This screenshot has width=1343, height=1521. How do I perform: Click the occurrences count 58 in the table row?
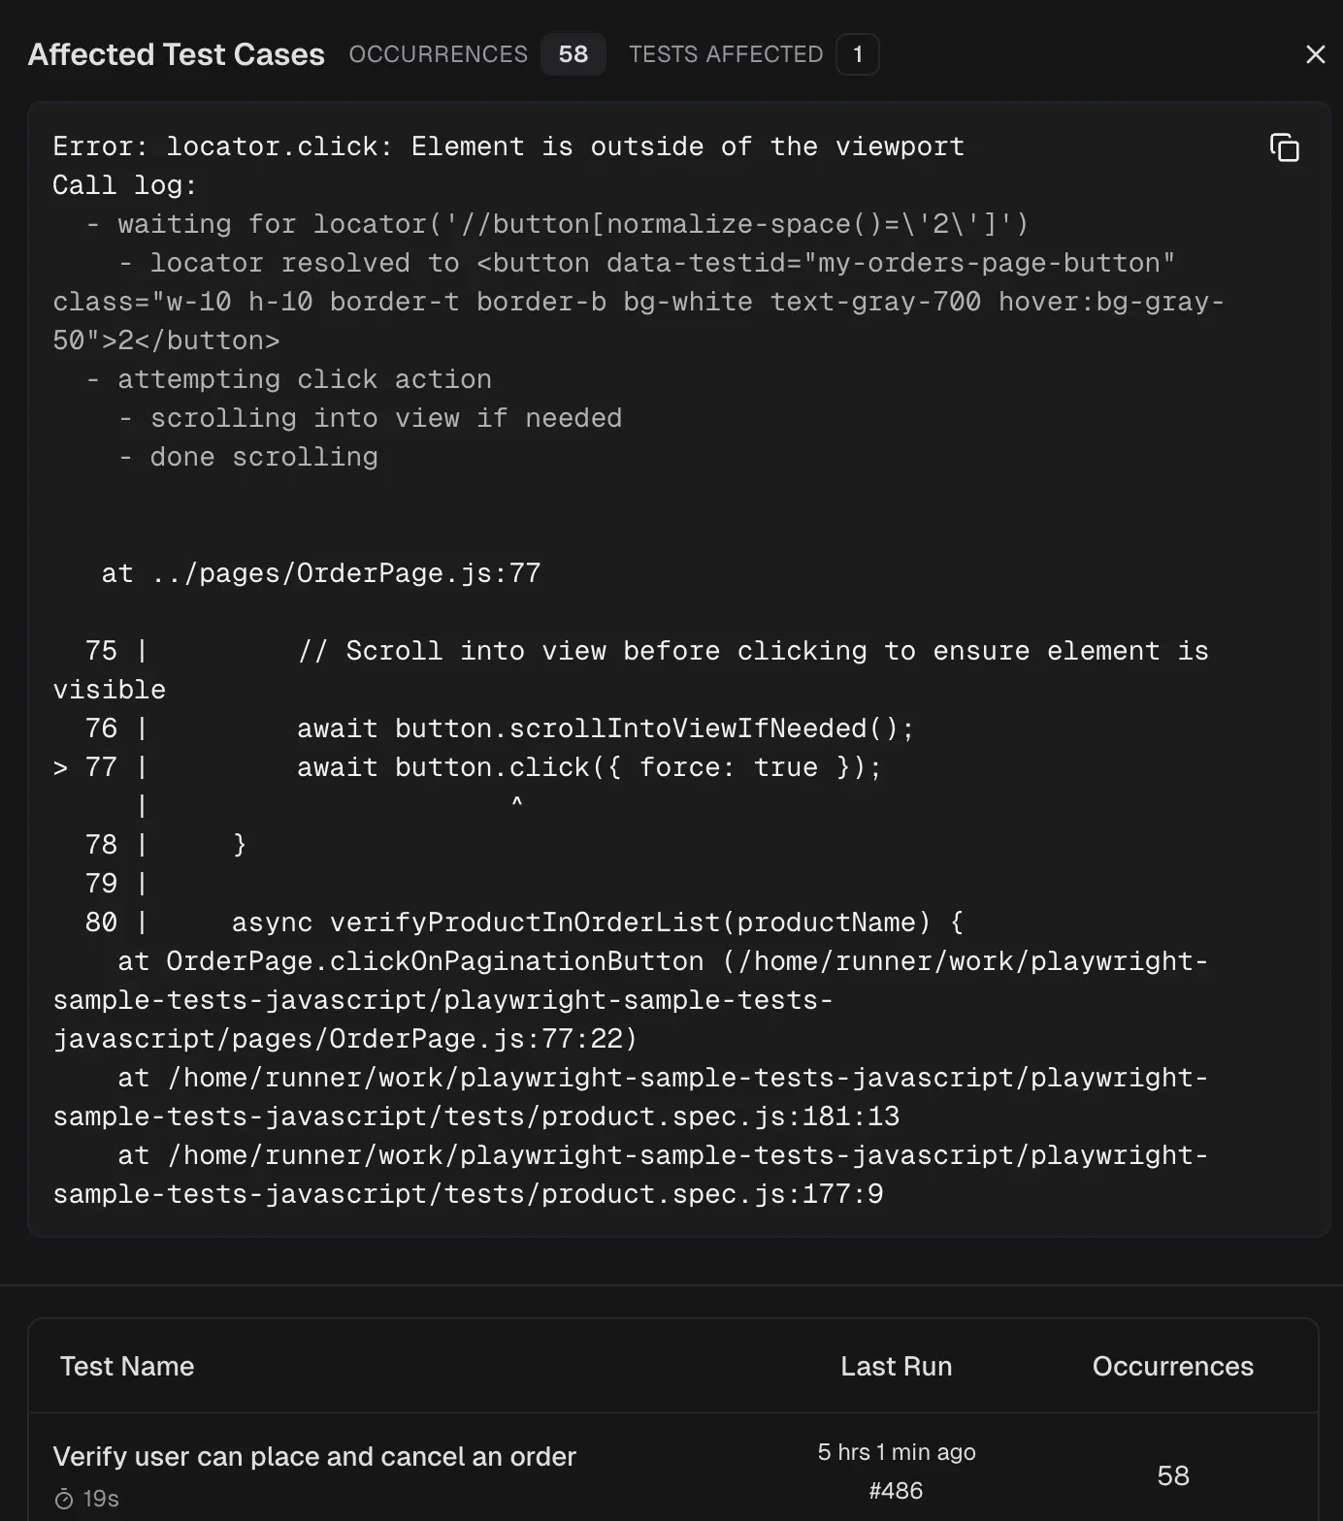point(1172,1475)
